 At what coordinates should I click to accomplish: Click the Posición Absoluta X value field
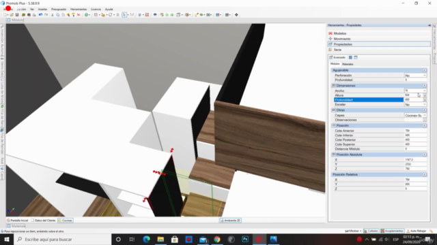(x=415, y=160)
